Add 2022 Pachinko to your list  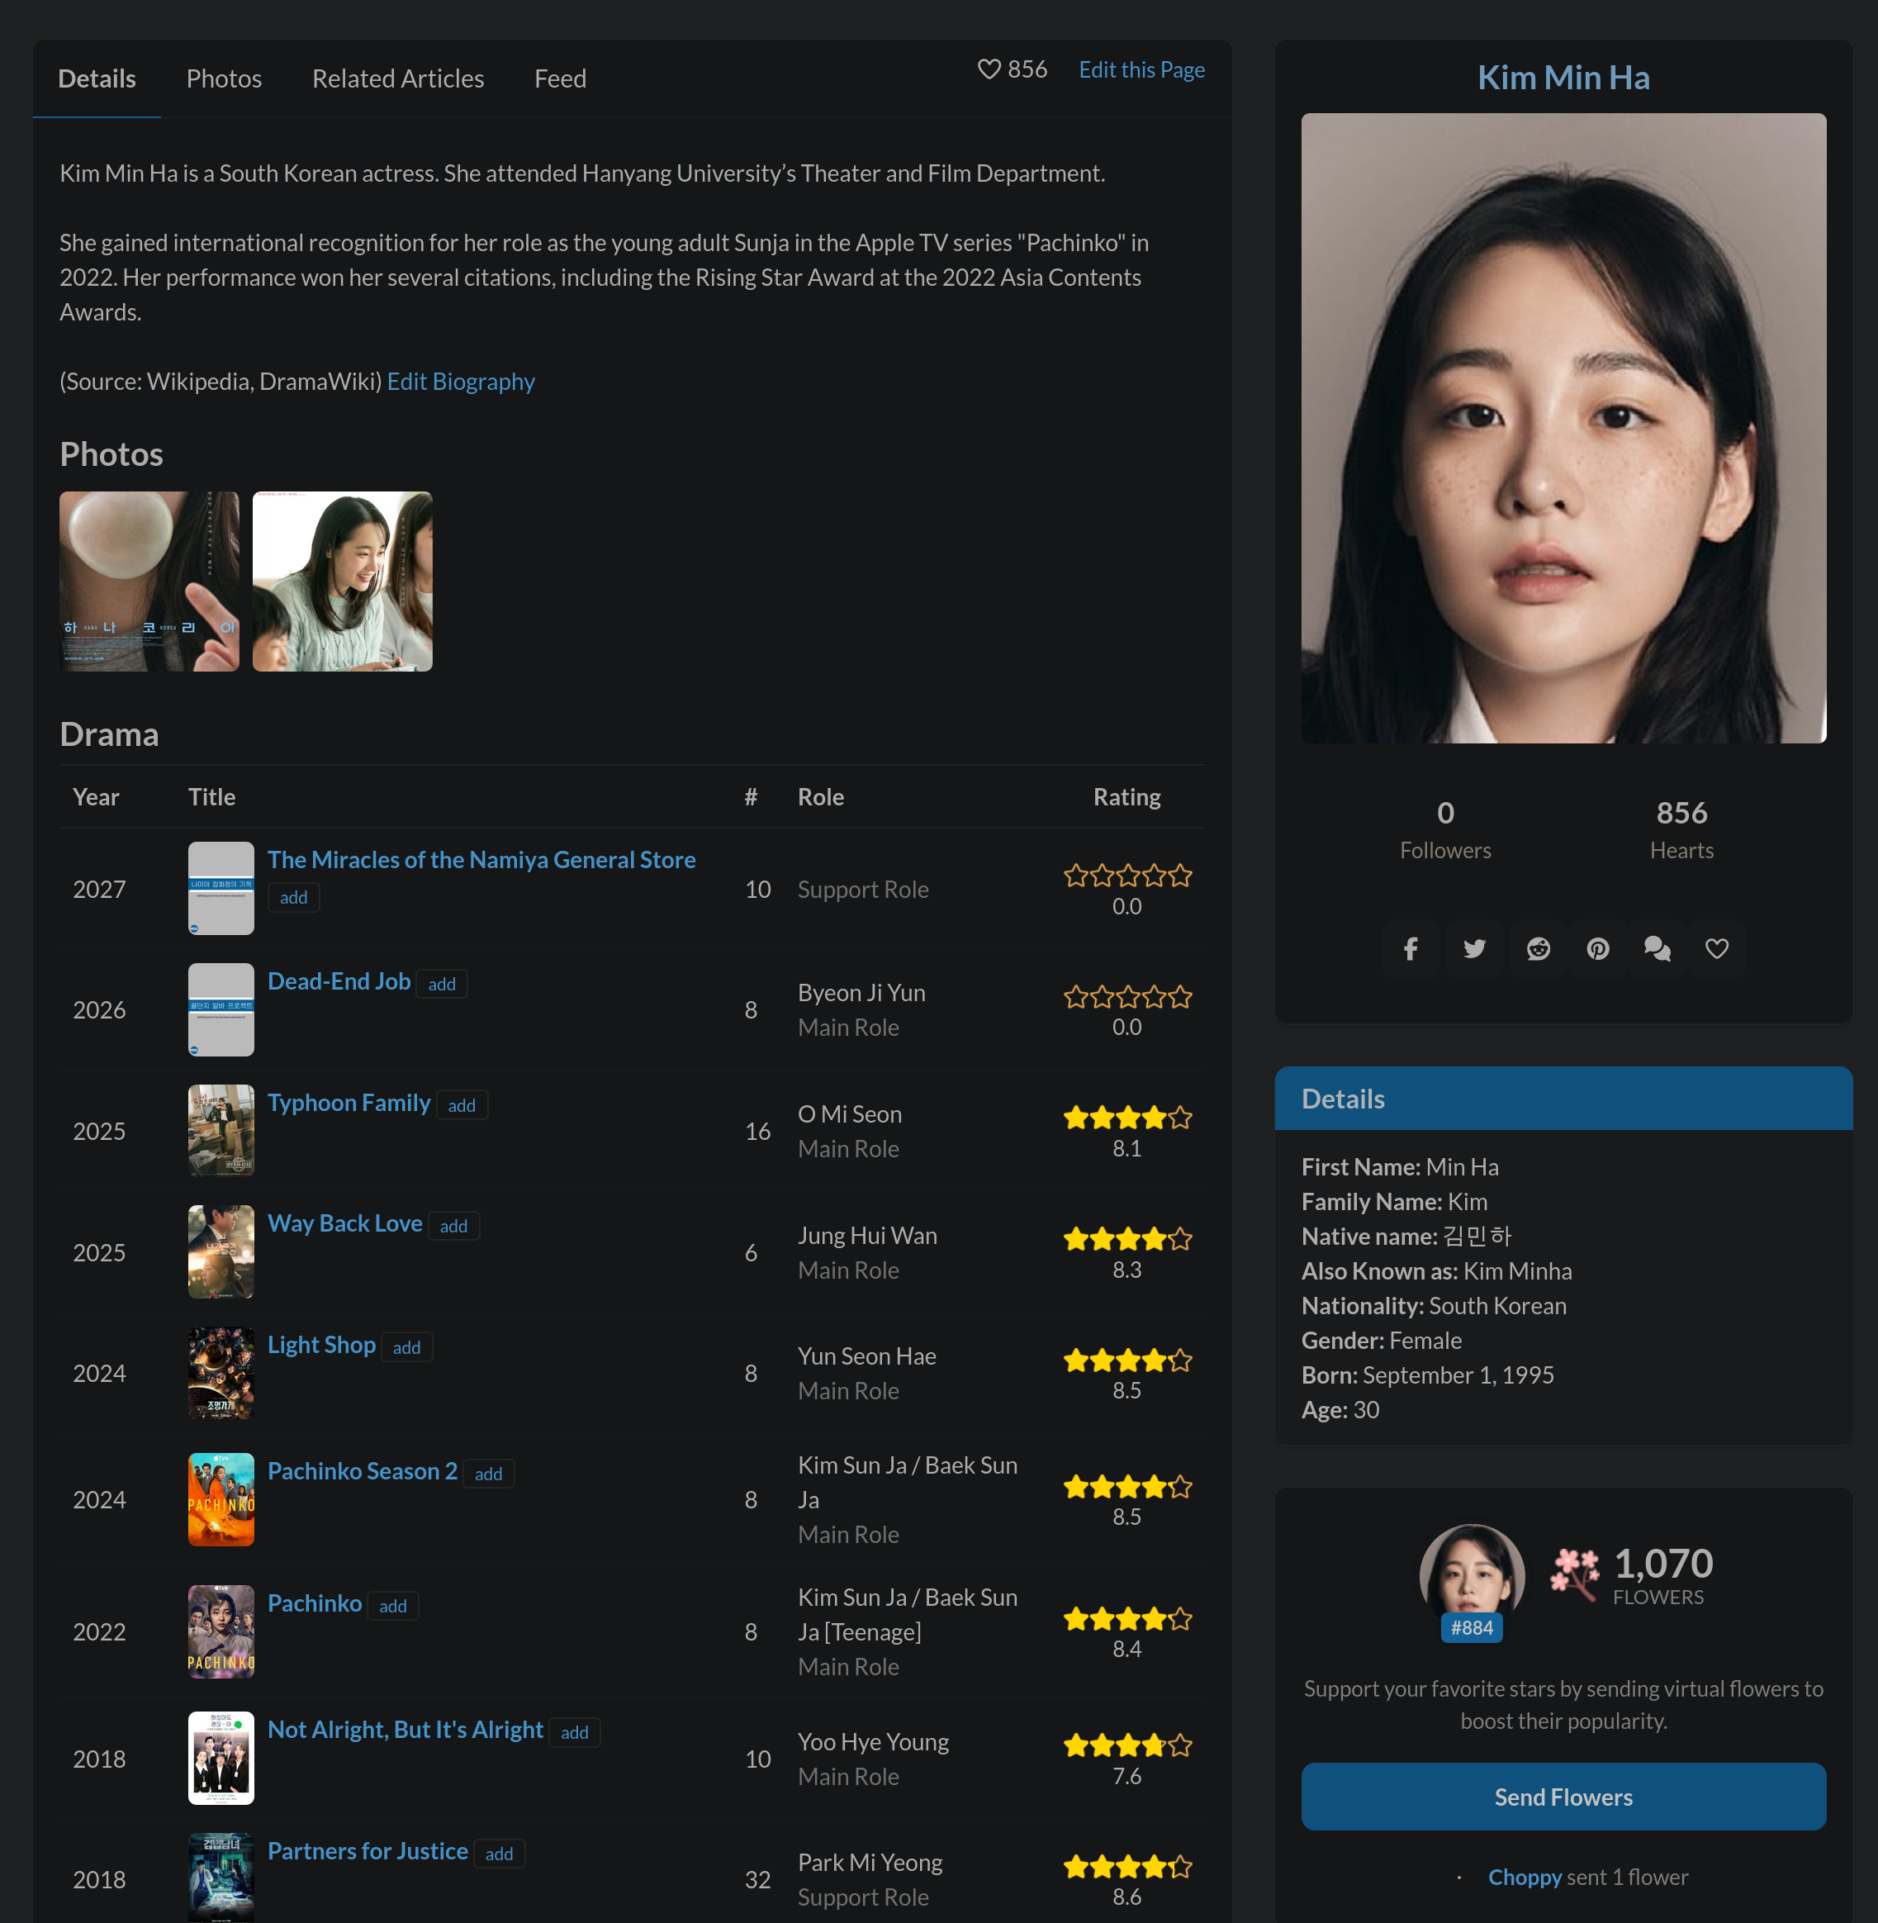click(392, 1607)
